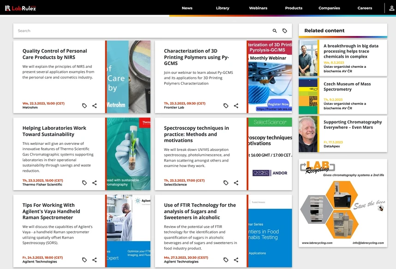Viewport: 396px width, 269px height.
Task: Open the user account icon
Action: tap(391, 8)
